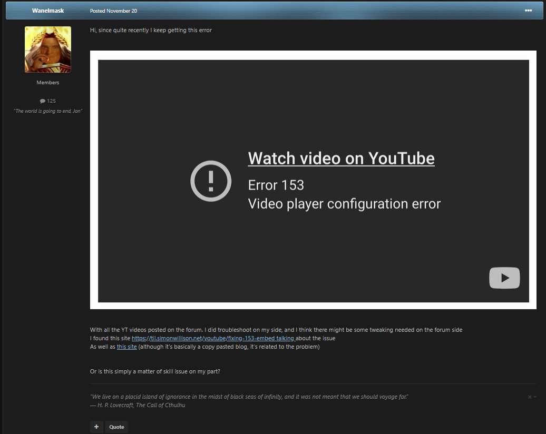Hide the signature using the x toggle
Screen dimensions: 546x434
point(532,397)
